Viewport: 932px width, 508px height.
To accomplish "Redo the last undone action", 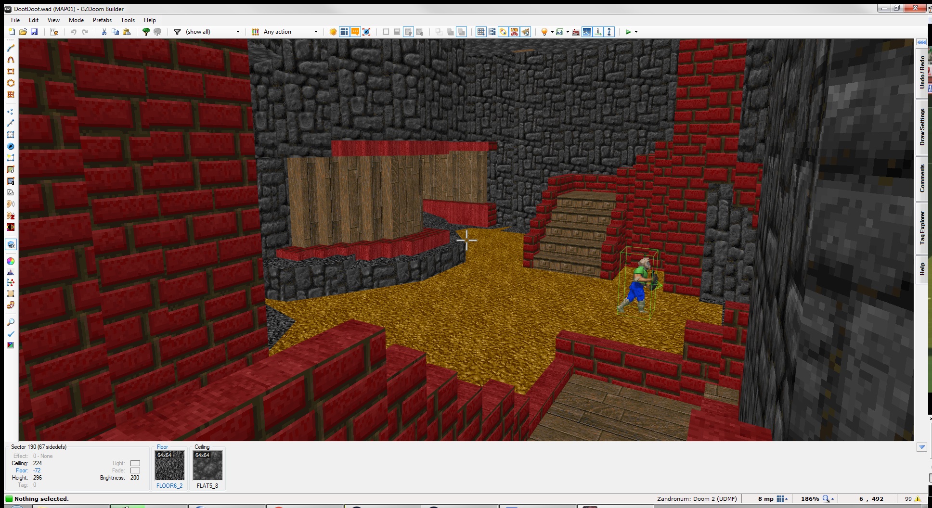I will coord(85,32).
